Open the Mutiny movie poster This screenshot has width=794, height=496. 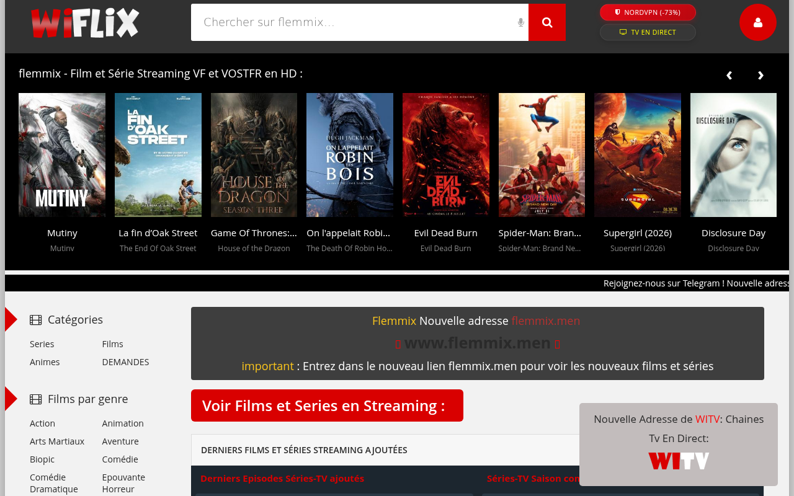62,155
